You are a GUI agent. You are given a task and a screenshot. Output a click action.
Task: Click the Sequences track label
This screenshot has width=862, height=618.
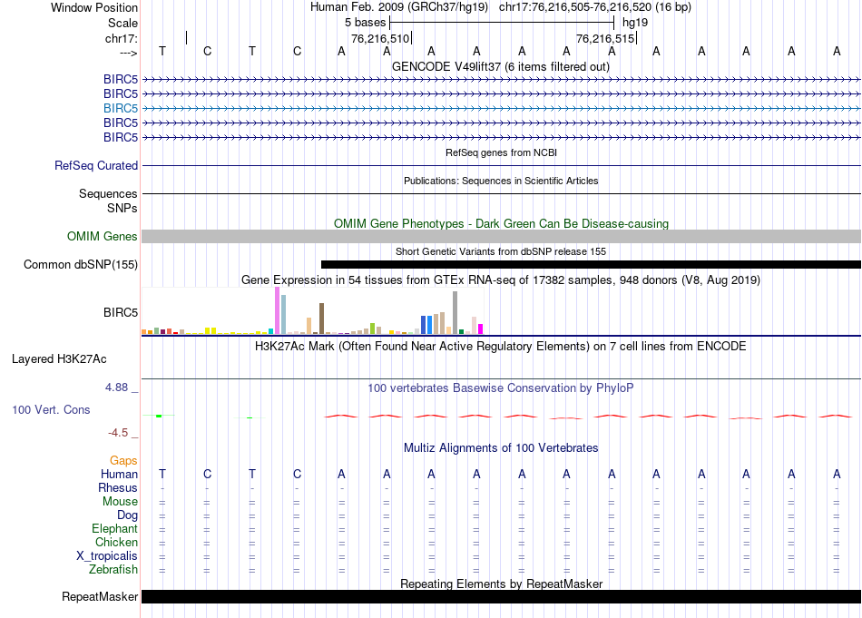coord(108,193)
